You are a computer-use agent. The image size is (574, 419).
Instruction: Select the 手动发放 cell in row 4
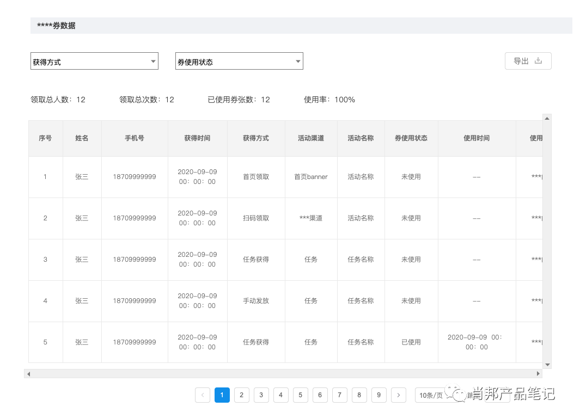(x=256, y=301)
